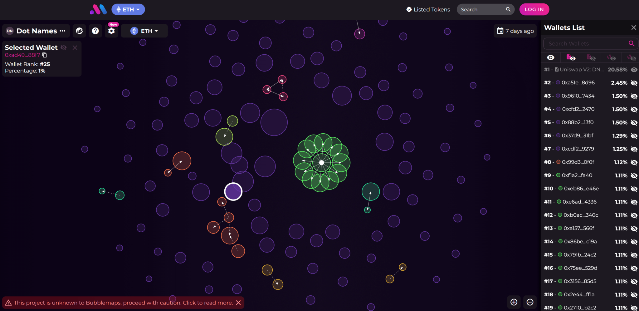The height and width of the screenshot is (311, 639).
Task: Click the verified badge beside Listed Tokens
Action: (409, 9)
